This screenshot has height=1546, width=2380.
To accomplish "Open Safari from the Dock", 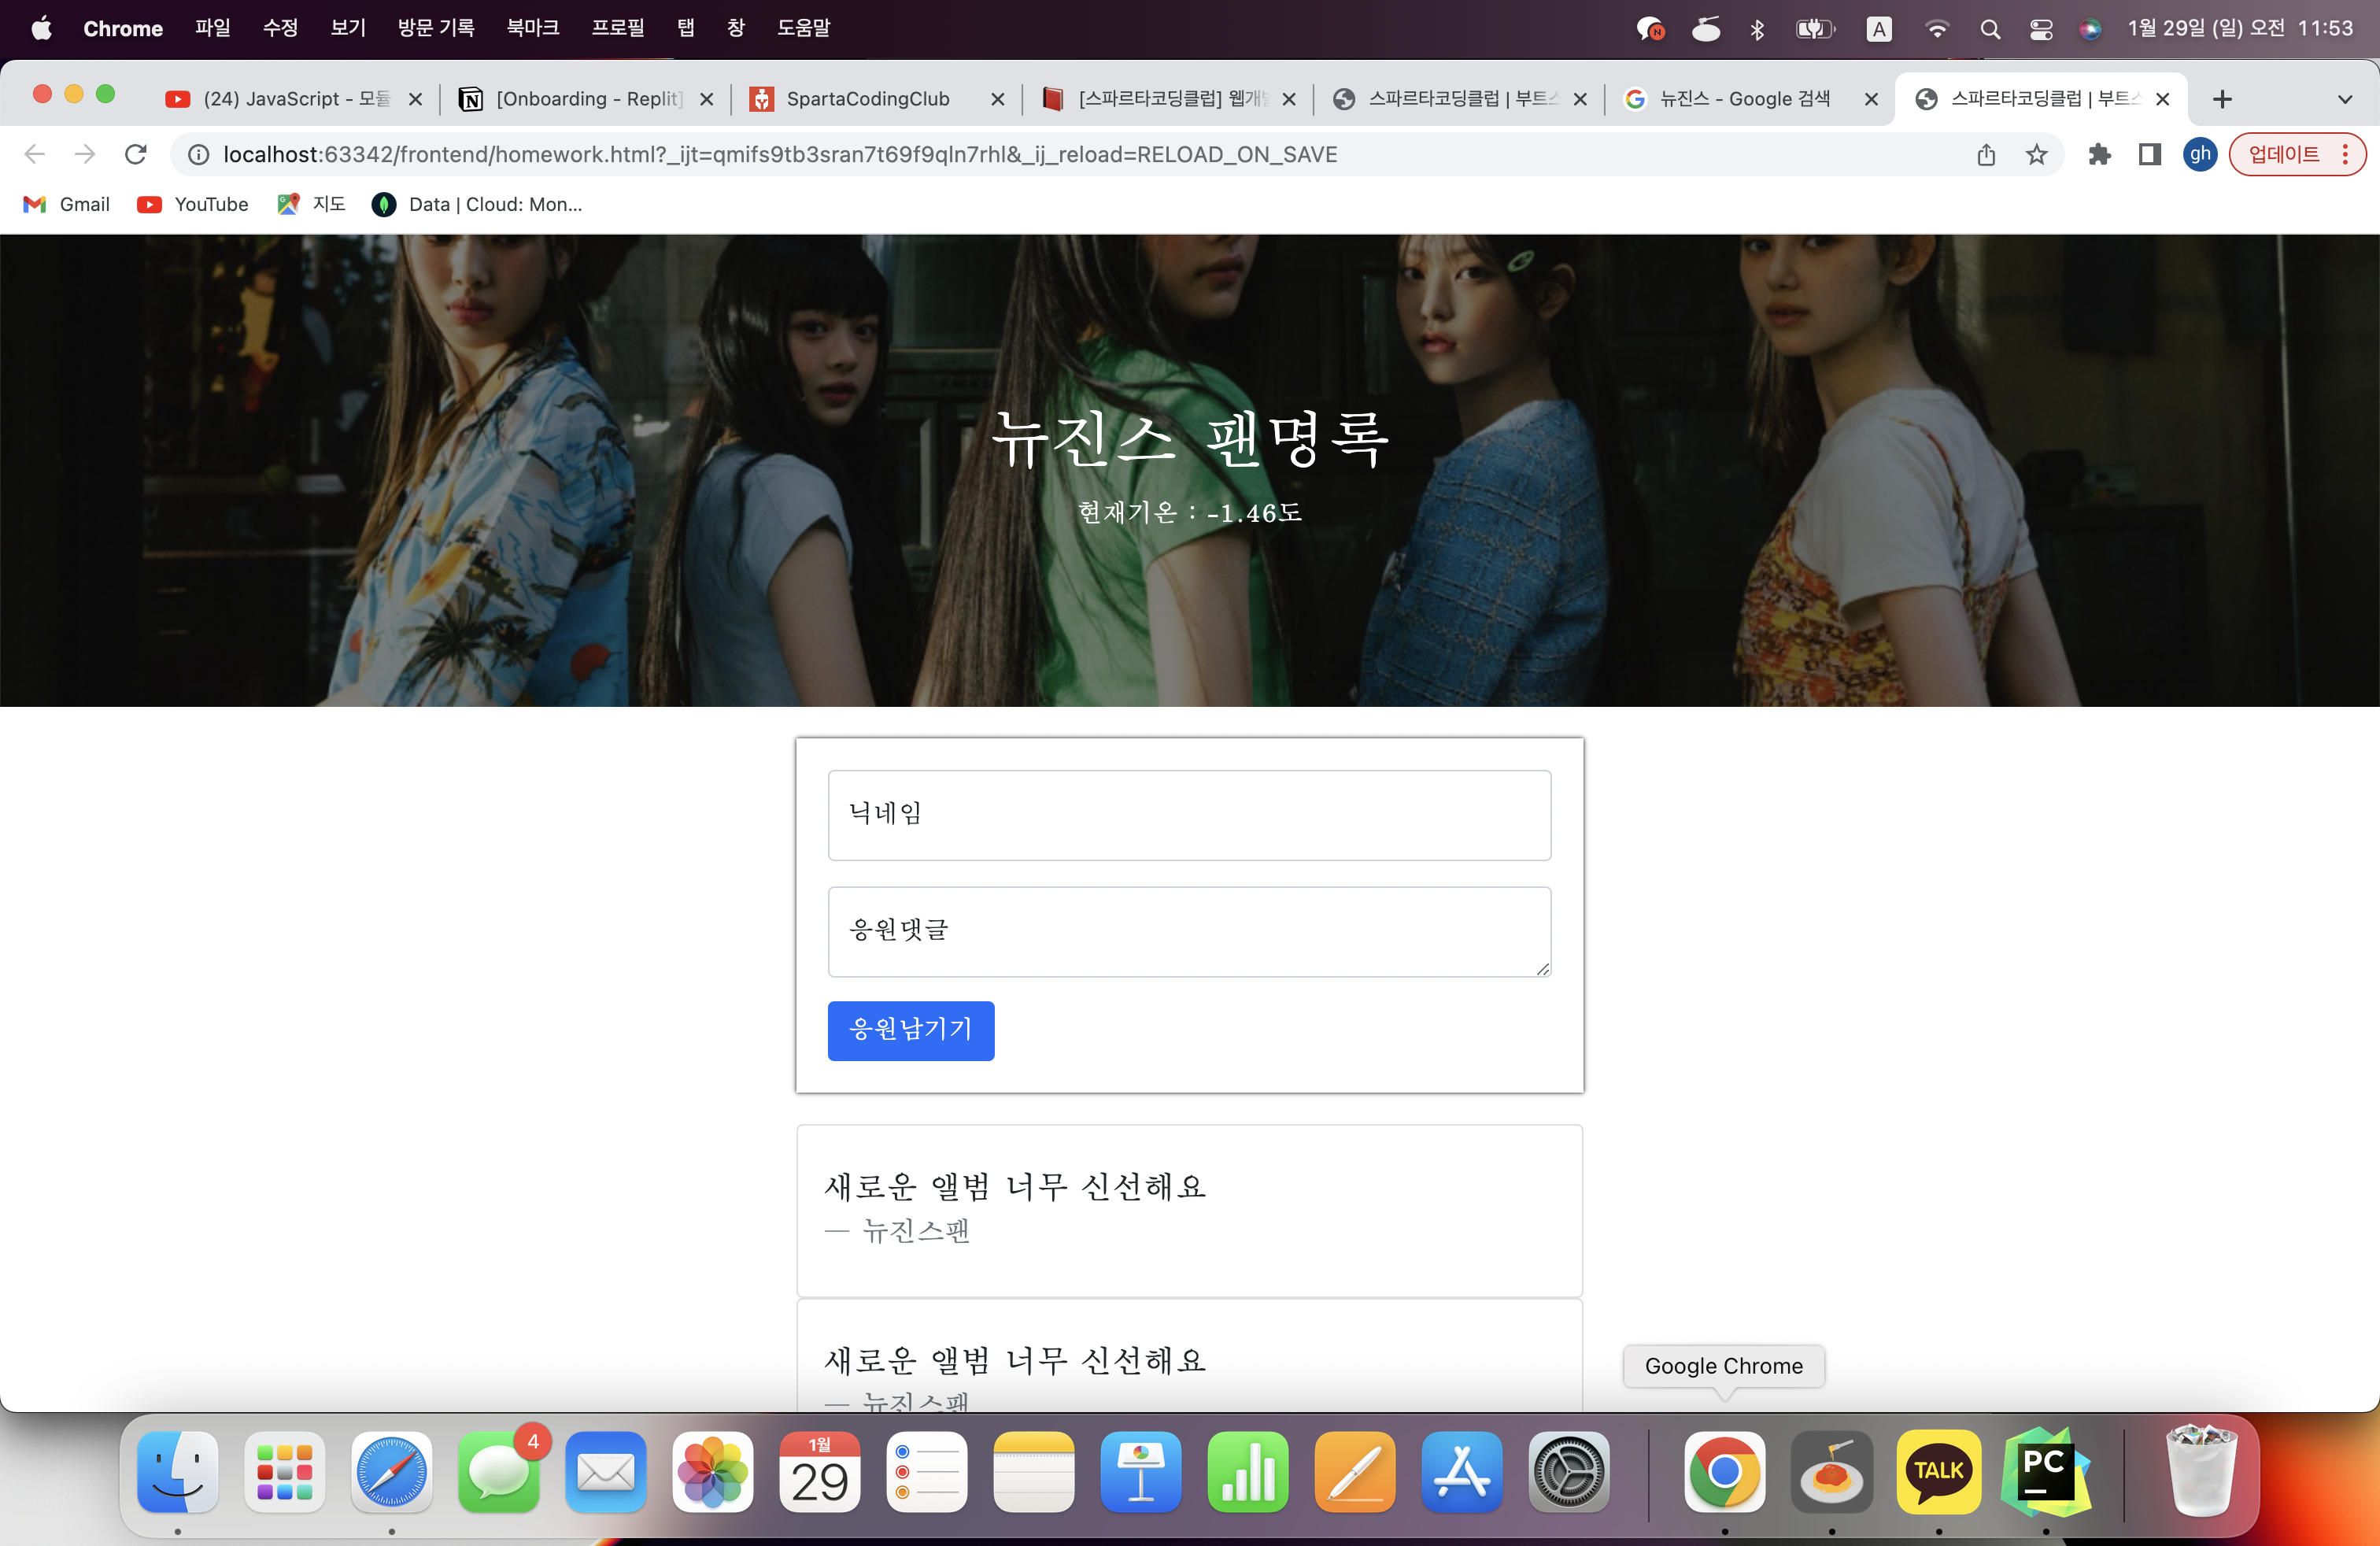I will click(x=392, y=1471).
